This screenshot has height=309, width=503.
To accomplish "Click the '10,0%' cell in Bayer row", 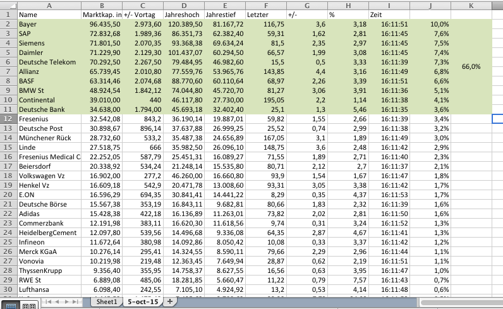I will click(x=430, y=24).
